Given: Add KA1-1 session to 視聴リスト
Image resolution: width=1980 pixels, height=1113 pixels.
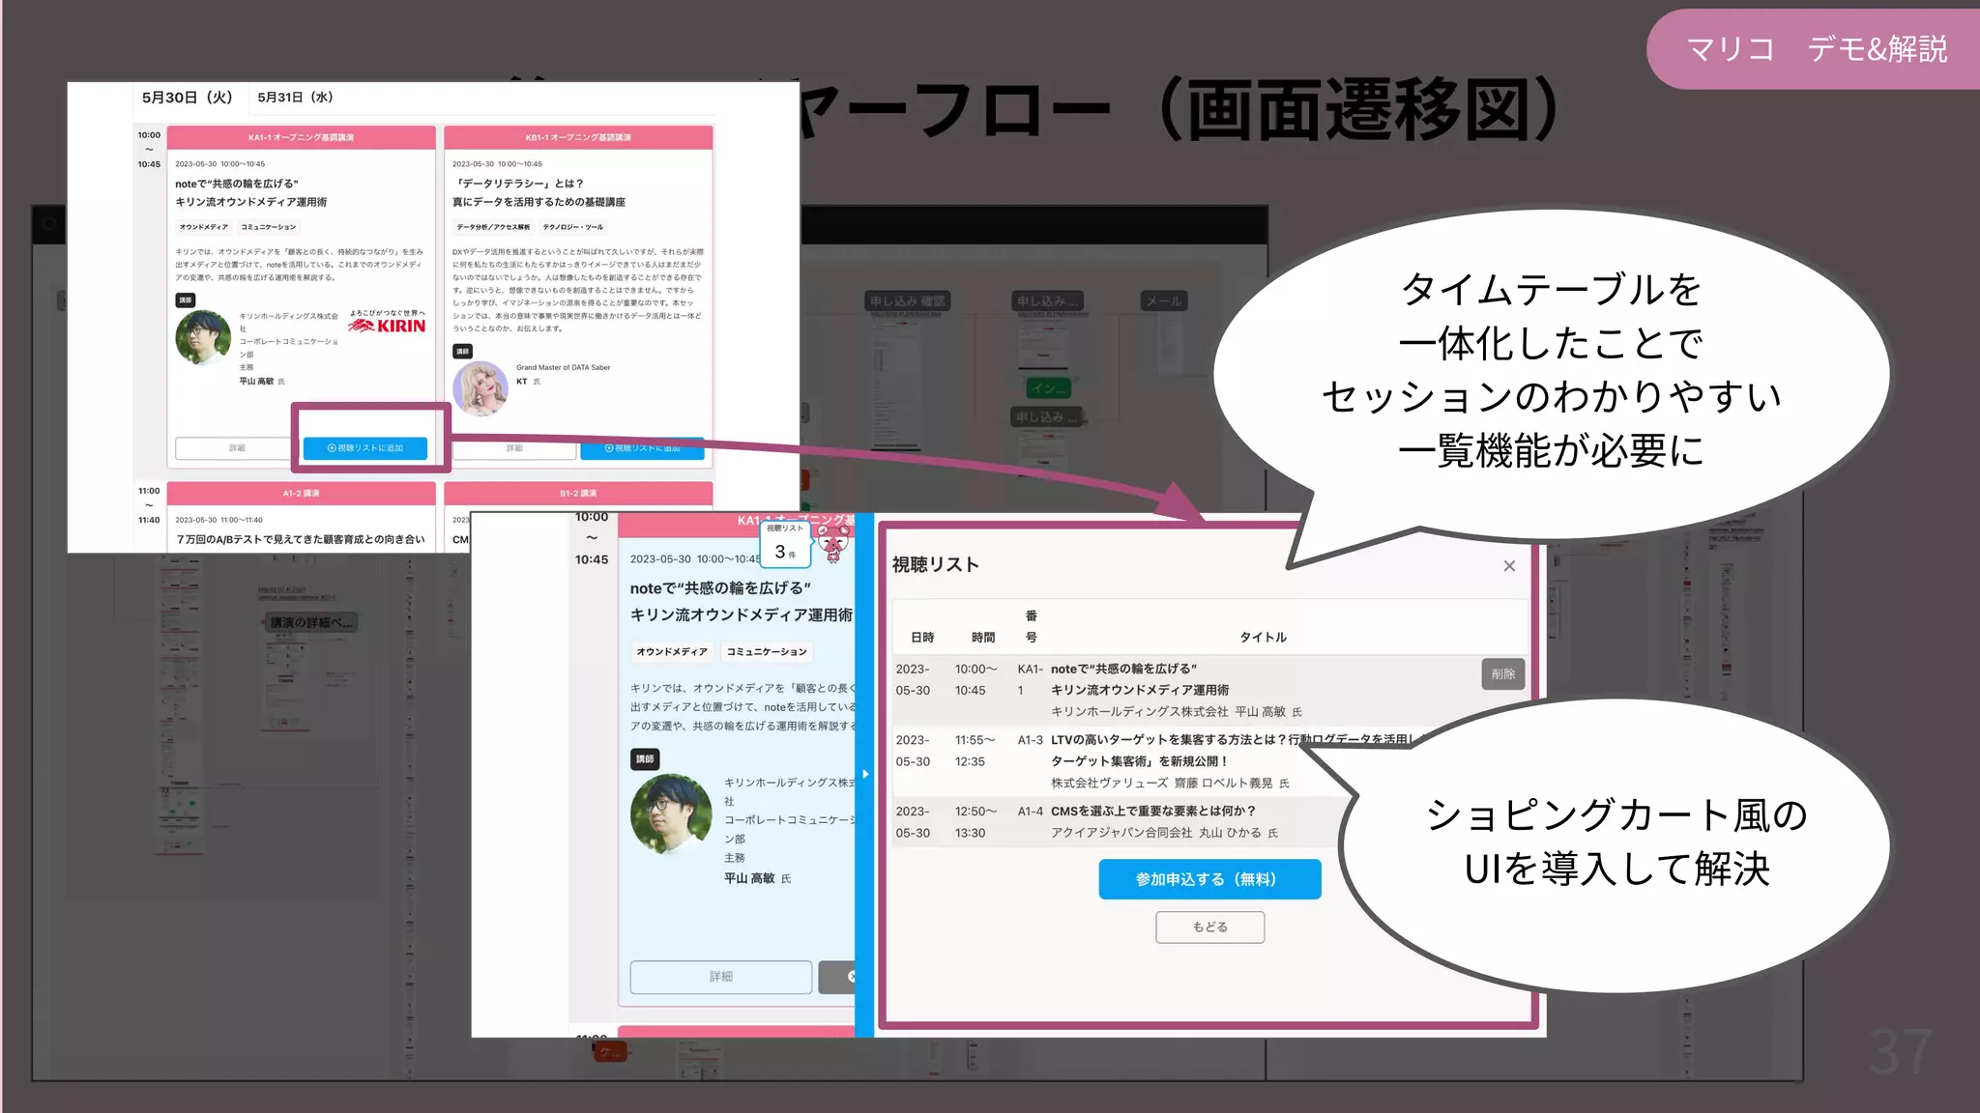Looking at the screenshot, I should [365, 448].
